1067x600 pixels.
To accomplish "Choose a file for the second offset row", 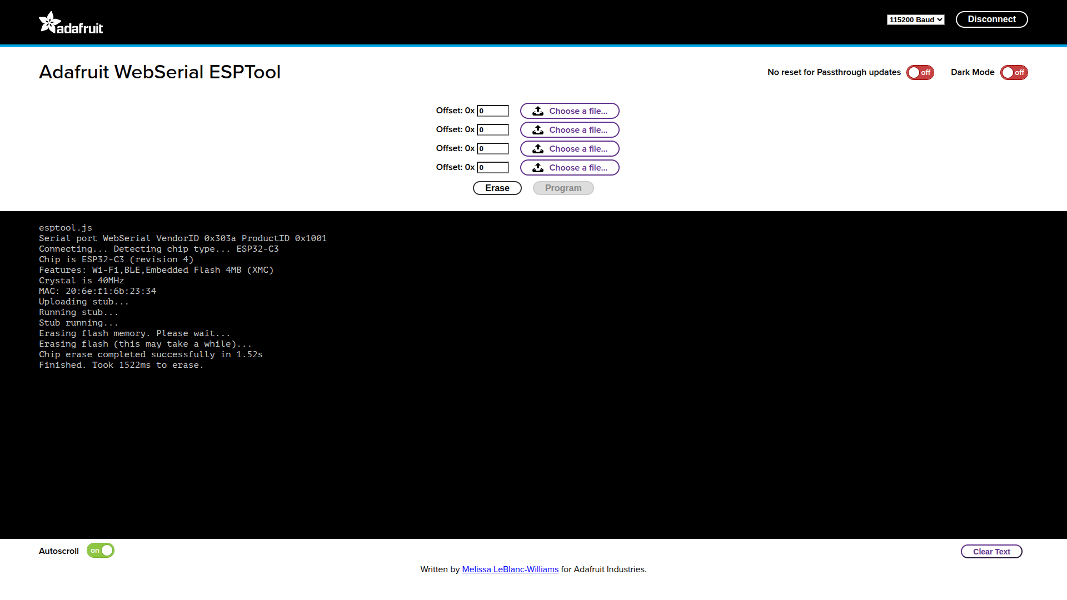I will (570, 130).
